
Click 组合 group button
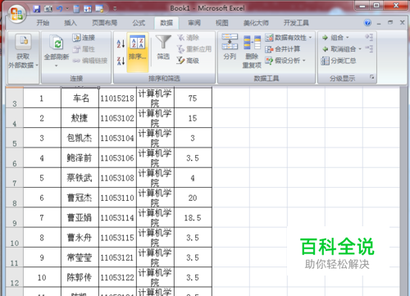tap(333, 38)
